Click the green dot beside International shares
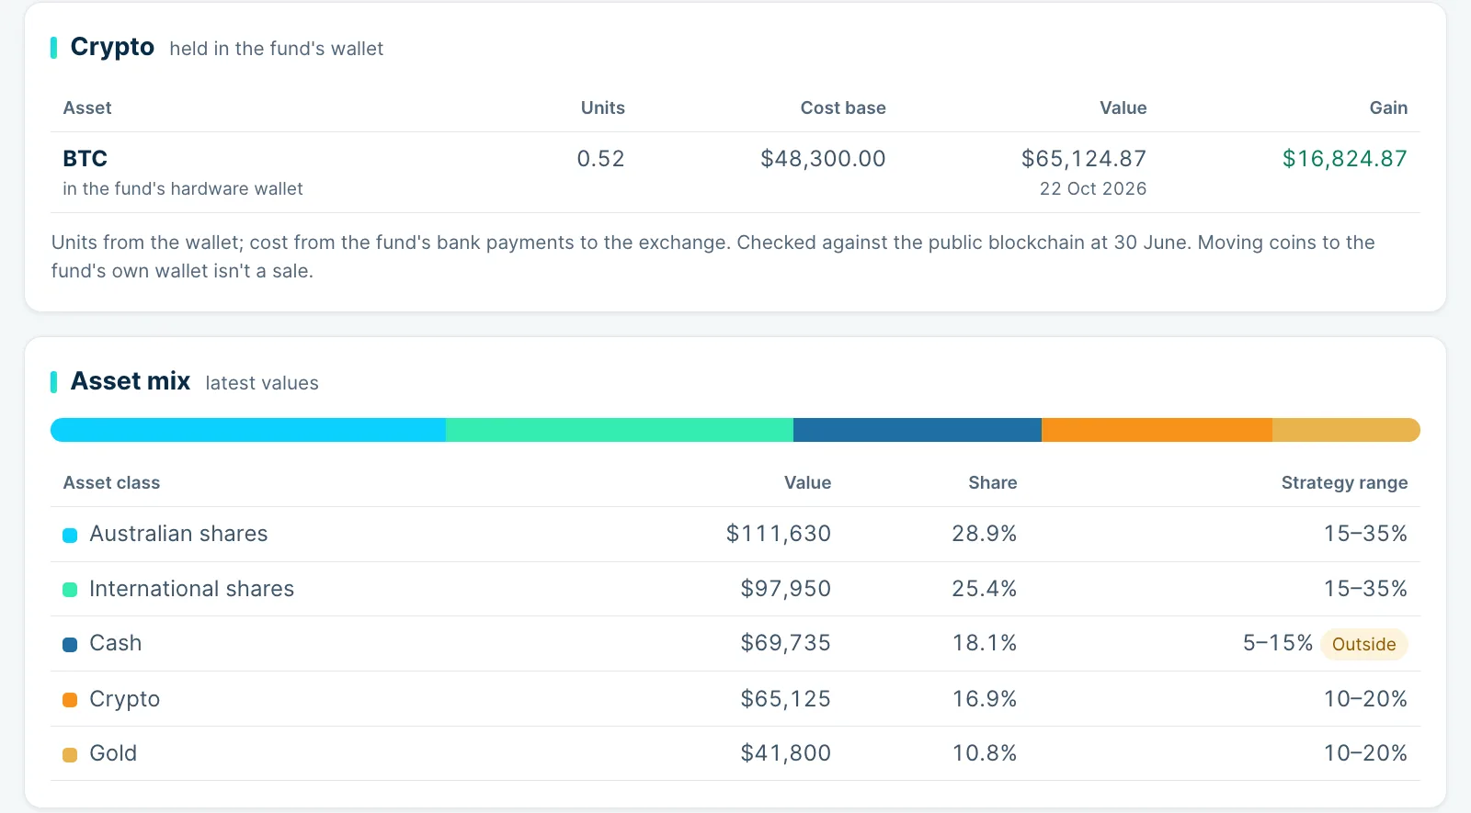1471x813 pixels. (70, 590)
